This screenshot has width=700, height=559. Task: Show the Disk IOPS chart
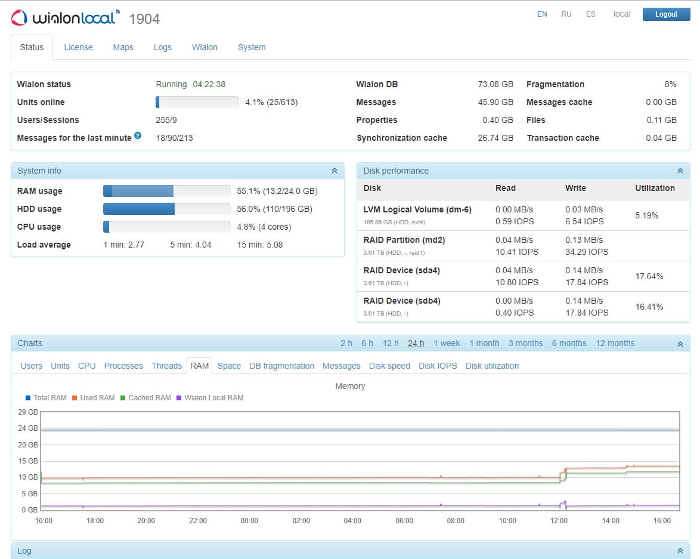coord(438,366)
